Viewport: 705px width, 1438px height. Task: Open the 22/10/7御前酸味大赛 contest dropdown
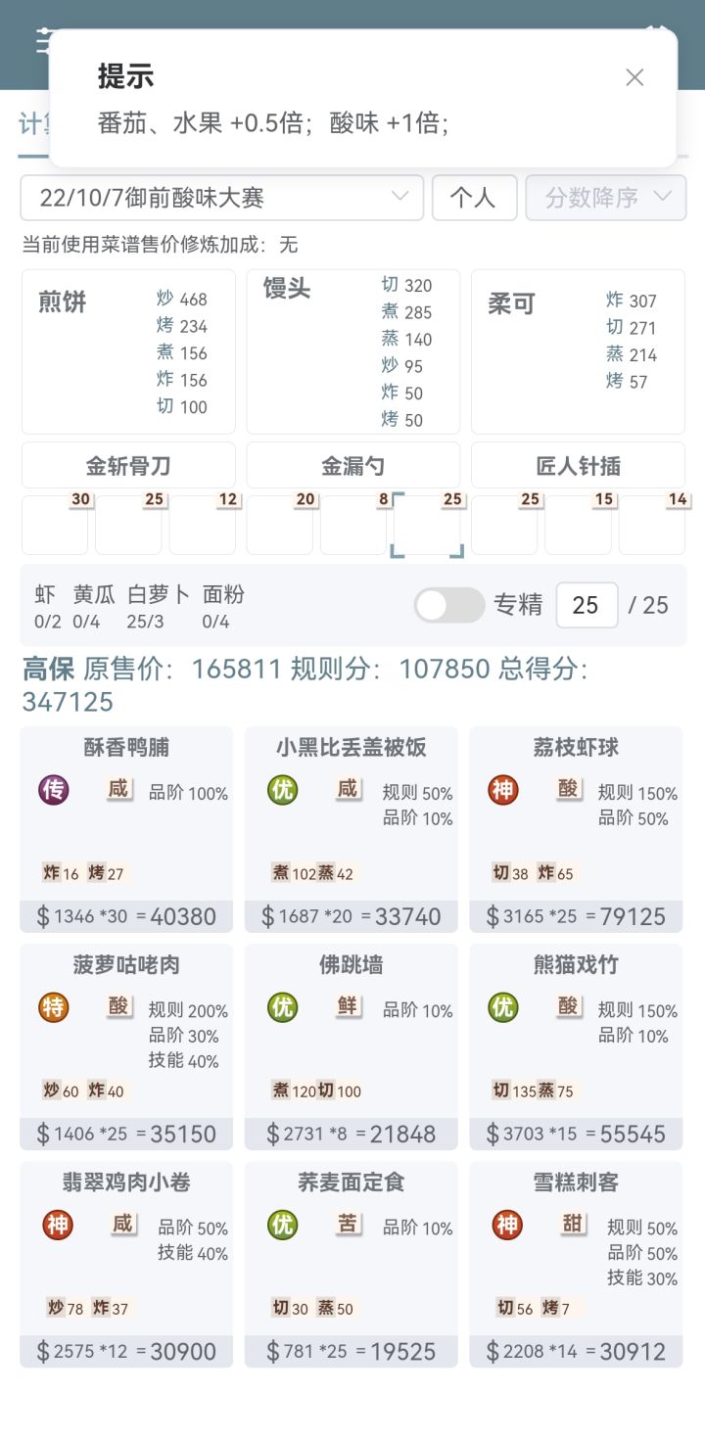point(222,198)
